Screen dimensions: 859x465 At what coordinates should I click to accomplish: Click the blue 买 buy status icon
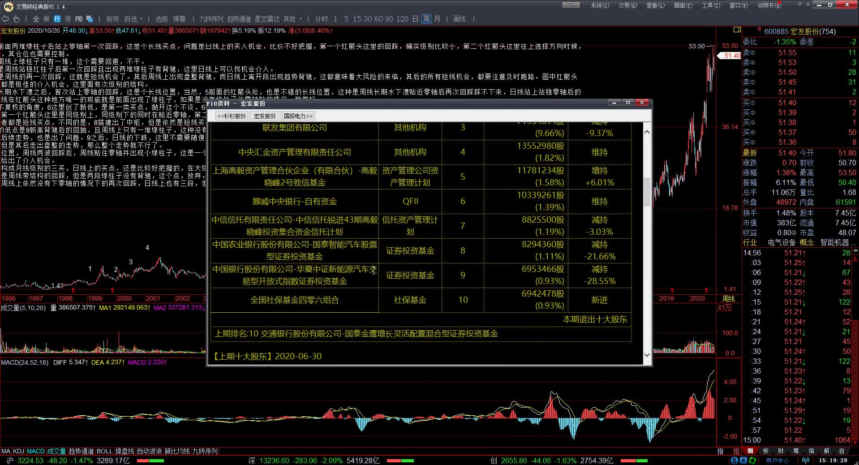click(743, 461)
